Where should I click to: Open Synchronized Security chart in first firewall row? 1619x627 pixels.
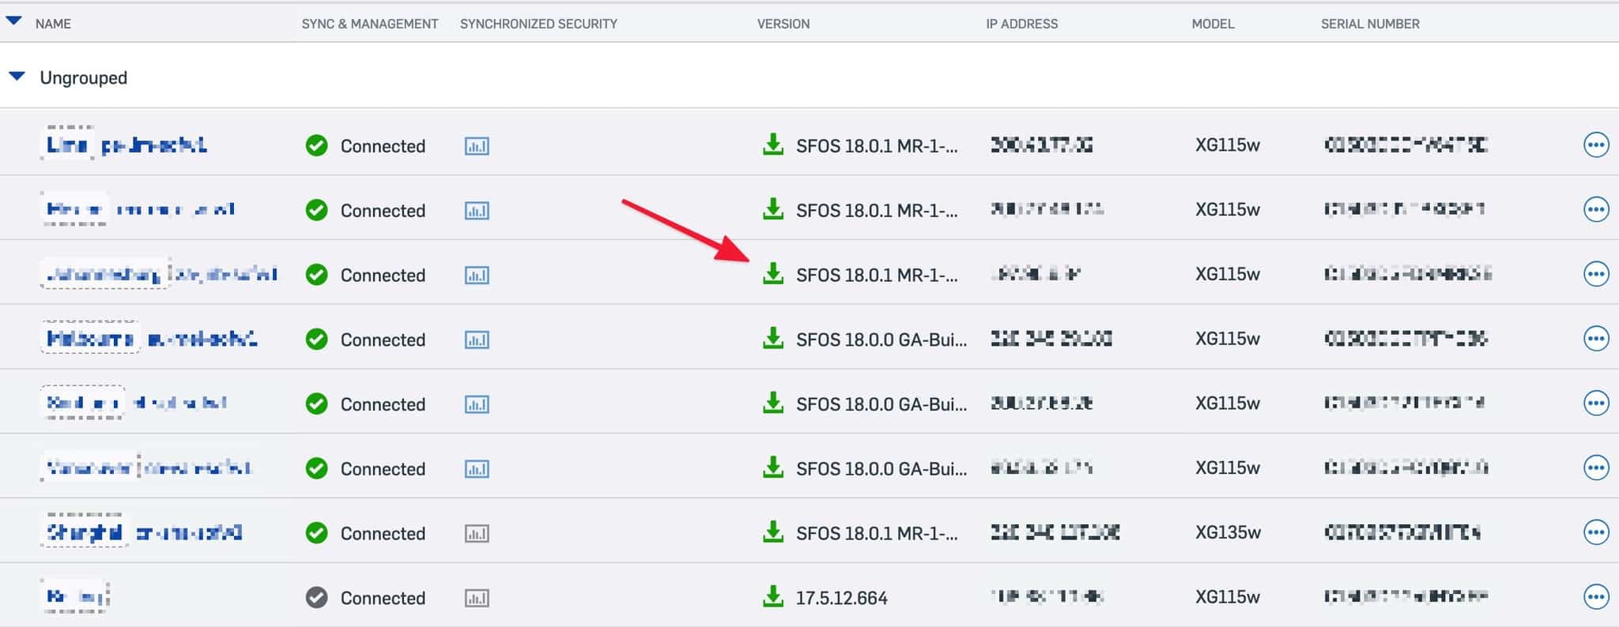[x=477, y=146]
